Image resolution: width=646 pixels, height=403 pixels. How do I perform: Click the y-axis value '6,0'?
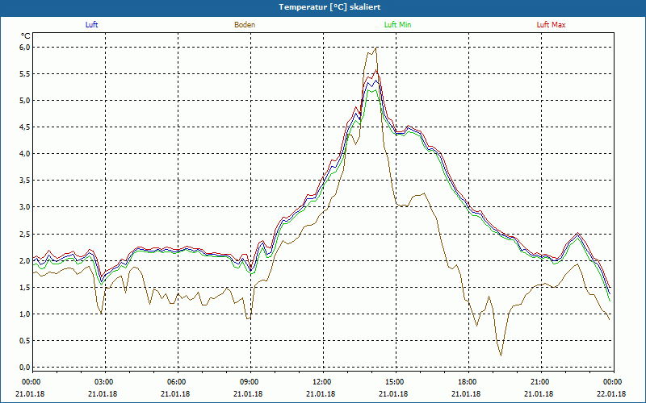pos(25,48)
